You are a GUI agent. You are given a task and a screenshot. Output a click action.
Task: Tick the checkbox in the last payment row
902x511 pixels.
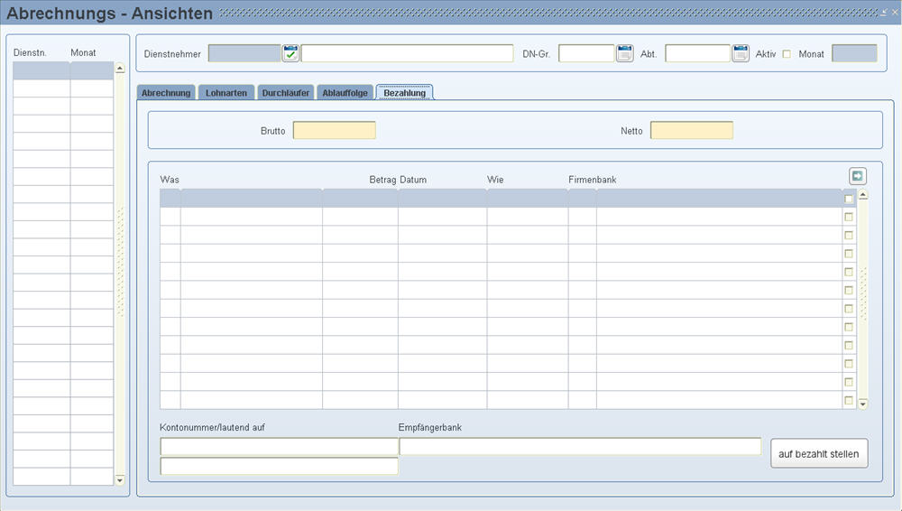pos(849,400)
